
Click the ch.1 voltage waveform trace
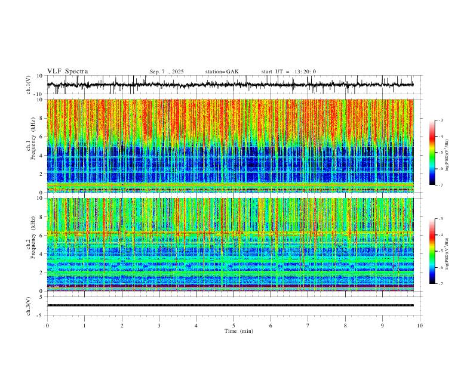click(230, 85)
